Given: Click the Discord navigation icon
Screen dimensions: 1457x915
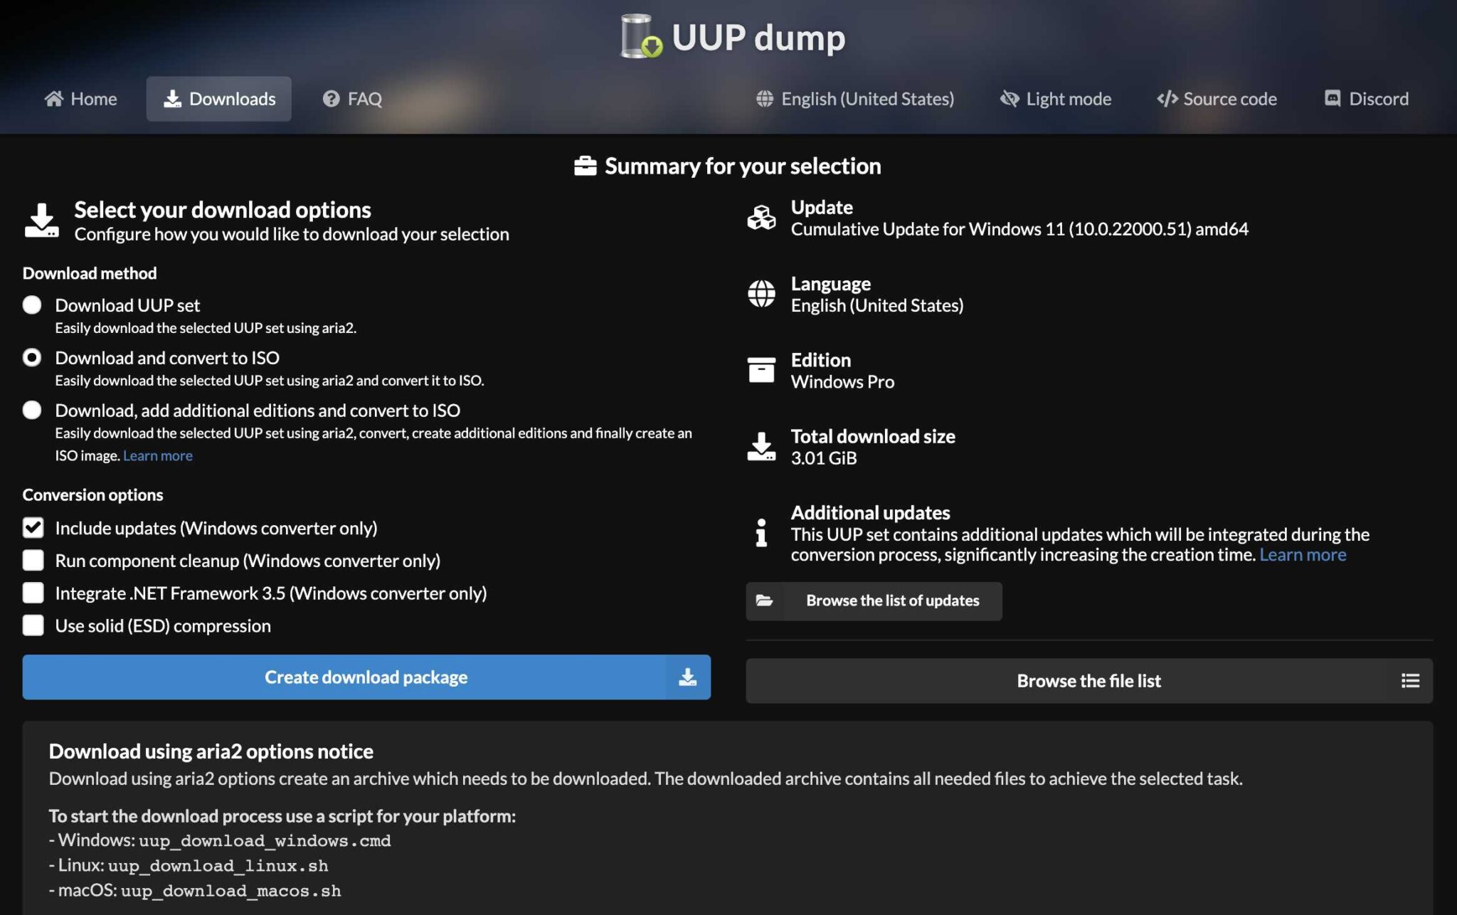Looking at the screenshot, I should tap(1330, 98).
